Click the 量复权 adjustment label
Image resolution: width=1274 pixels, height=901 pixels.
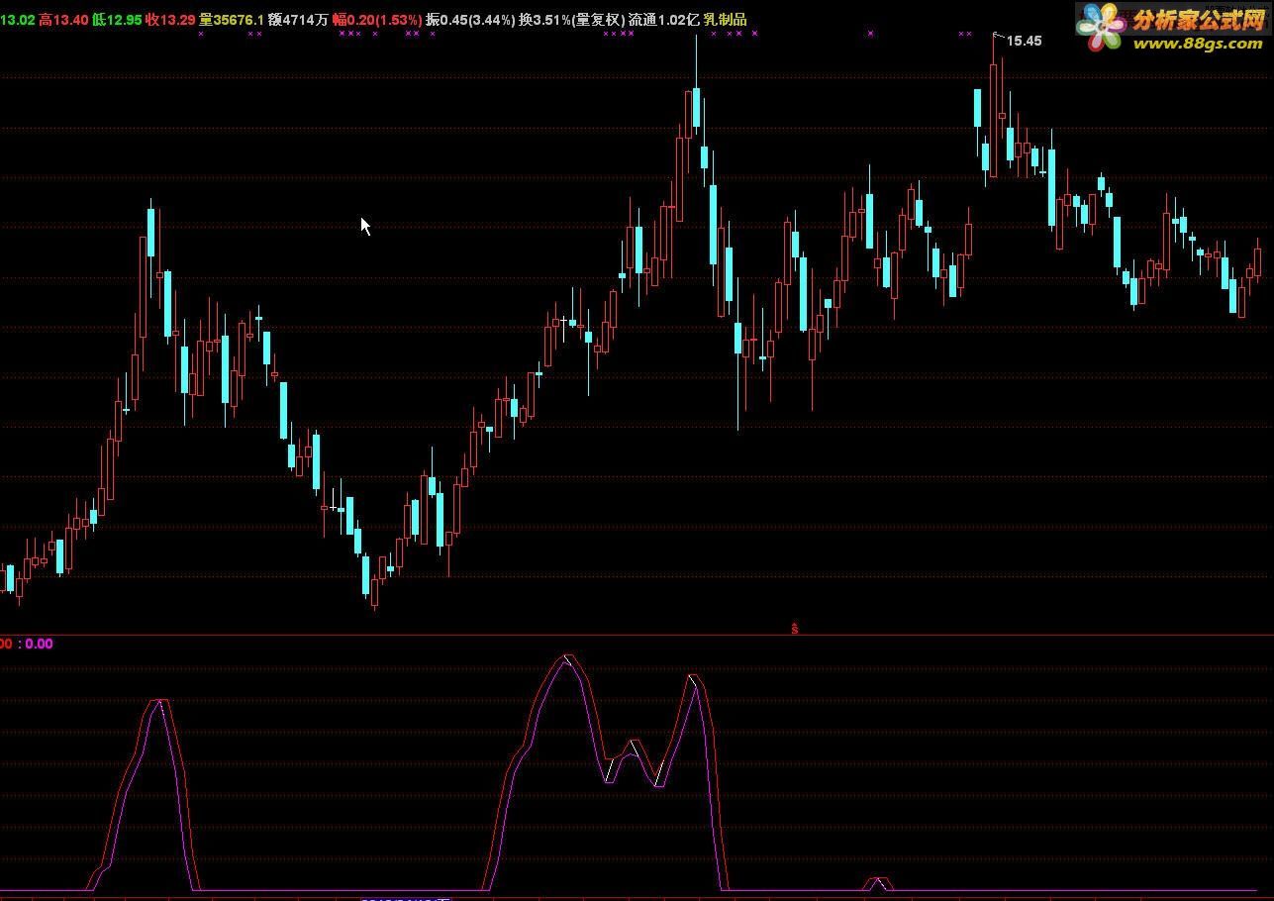pyautogui.click(x=598, y=19)
